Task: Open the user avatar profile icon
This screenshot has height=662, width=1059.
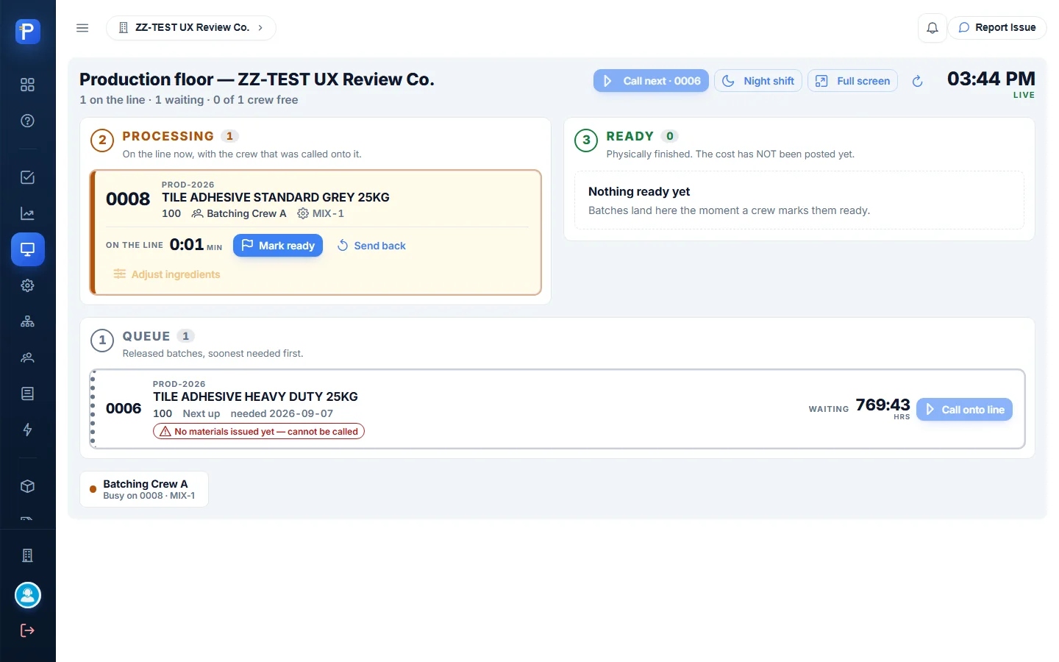Action: [28, 595]
